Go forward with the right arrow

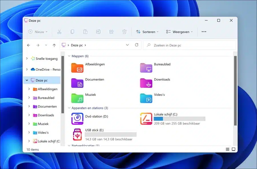pyautogui.click(x=38, y=45)
